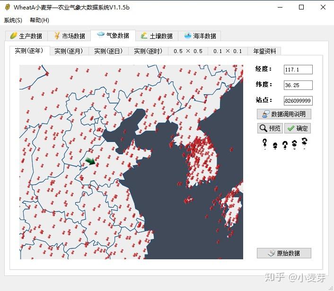
Task: Open the 实测(逐月) sub-tab
Action: pyautogui.click(x=69, y=51)
